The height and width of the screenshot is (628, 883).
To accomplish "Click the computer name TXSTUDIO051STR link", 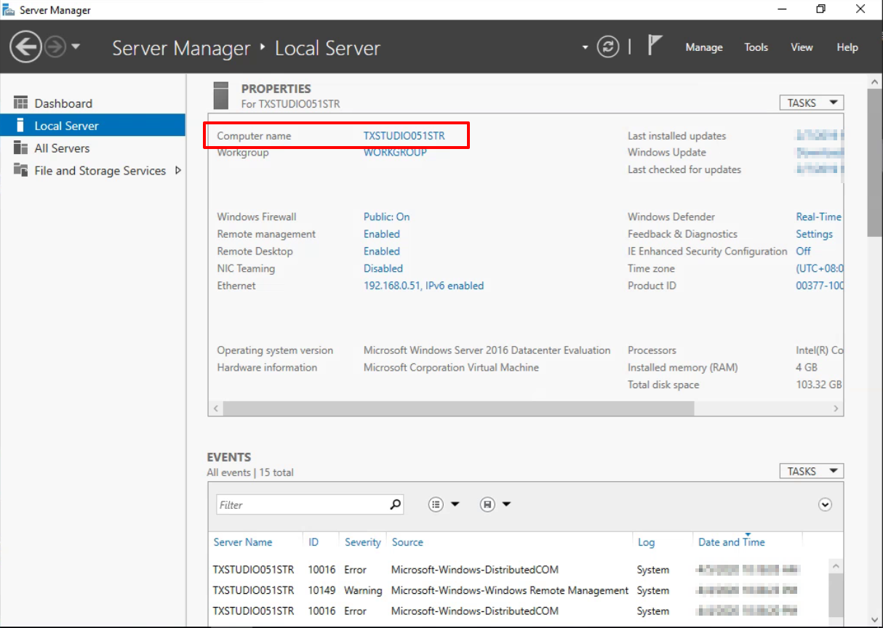I will coord(404,136).
